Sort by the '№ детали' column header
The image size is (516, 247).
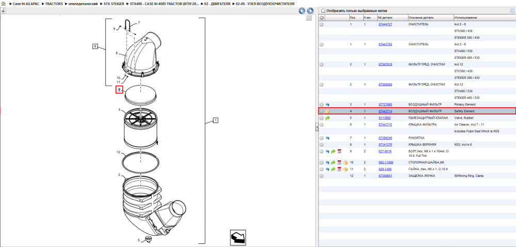coord(392,18)
